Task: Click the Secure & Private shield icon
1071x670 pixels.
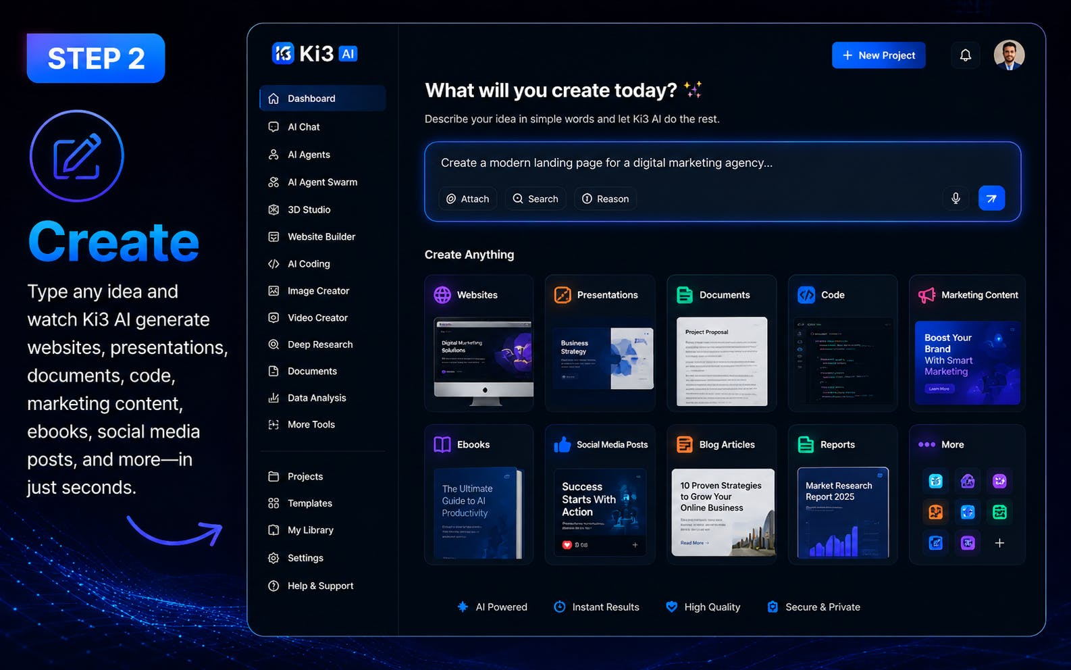Action: tap(773, 607)
